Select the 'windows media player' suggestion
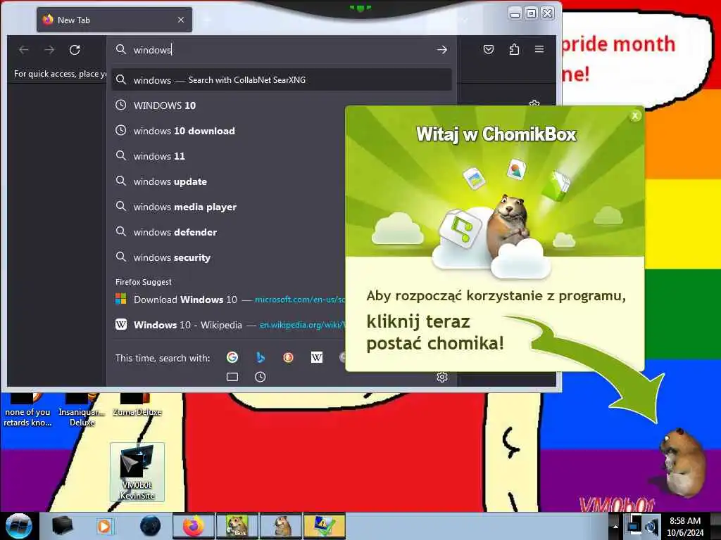Image resolution: width=721 pixels, height=540 pixels. (x=227, y=207)
